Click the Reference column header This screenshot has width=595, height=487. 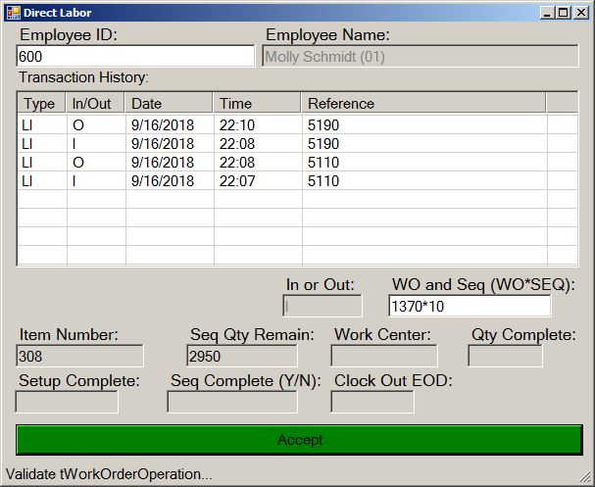(x=421, y=103)
